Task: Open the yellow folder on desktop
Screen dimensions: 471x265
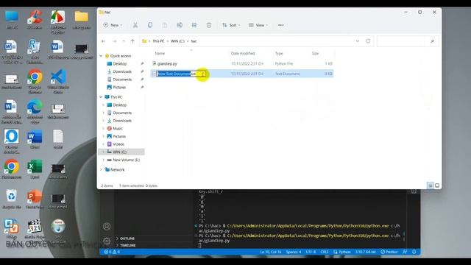Action: point(82,20)
